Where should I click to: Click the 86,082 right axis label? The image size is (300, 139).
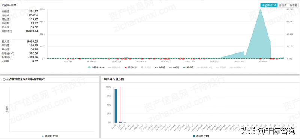290,9
